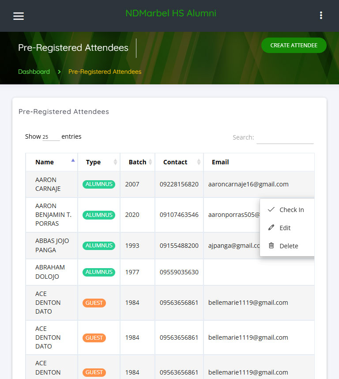Open the vertical three-dot options menu

click(321, 15)
